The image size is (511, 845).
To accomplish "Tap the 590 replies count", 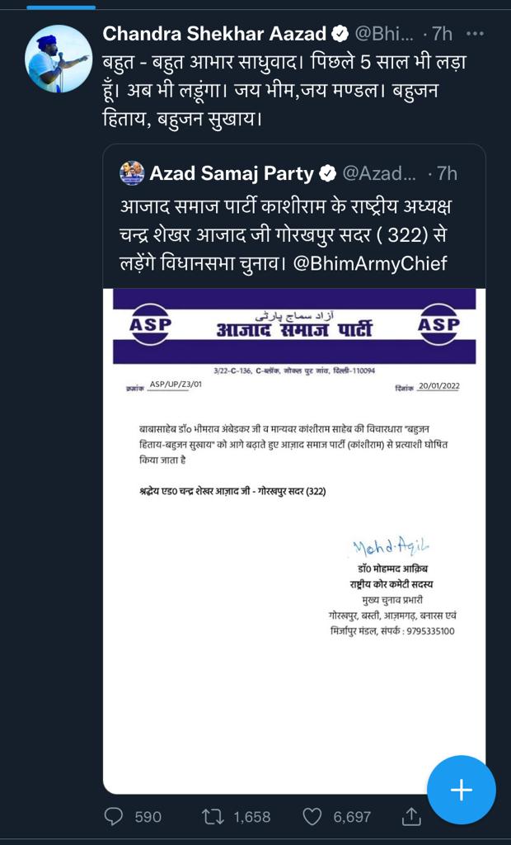I will pyautogui.click(x=148, y=816).
